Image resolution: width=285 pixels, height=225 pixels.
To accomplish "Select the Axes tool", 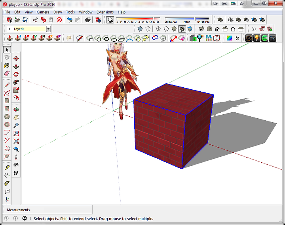I will pyautogui.click(x=7, y=199).
